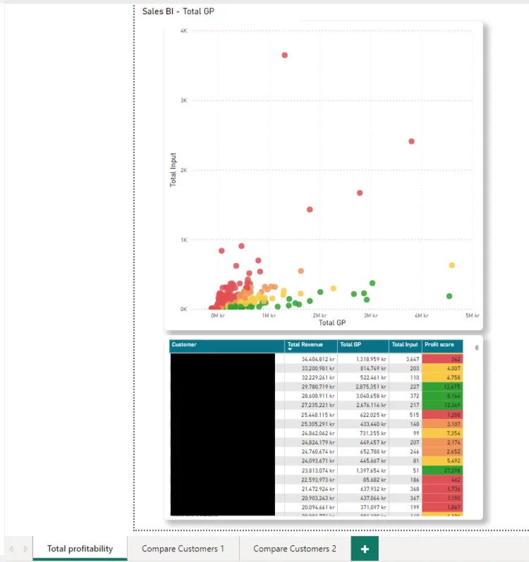This screenshot has width=529, height=562.
Task: Select the highest red scatter point near 4K
Action: (x=284, y=55)
